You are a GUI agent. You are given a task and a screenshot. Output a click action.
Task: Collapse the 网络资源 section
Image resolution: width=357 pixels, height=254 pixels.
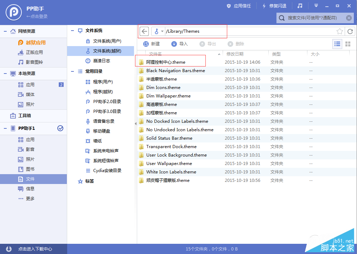point(5,31)
